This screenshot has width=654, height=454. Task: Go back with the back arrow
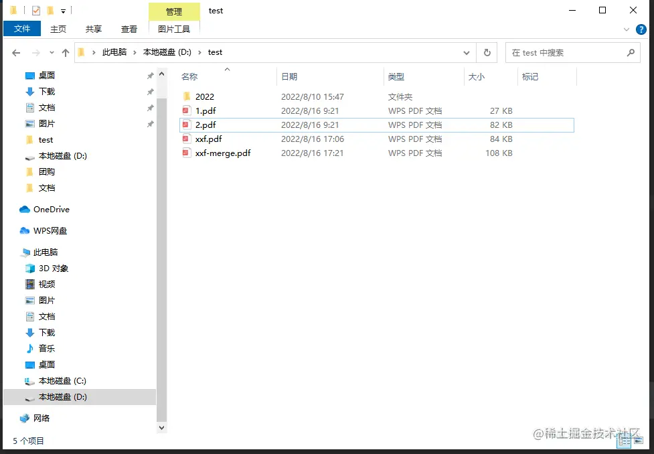coord(16,53)
